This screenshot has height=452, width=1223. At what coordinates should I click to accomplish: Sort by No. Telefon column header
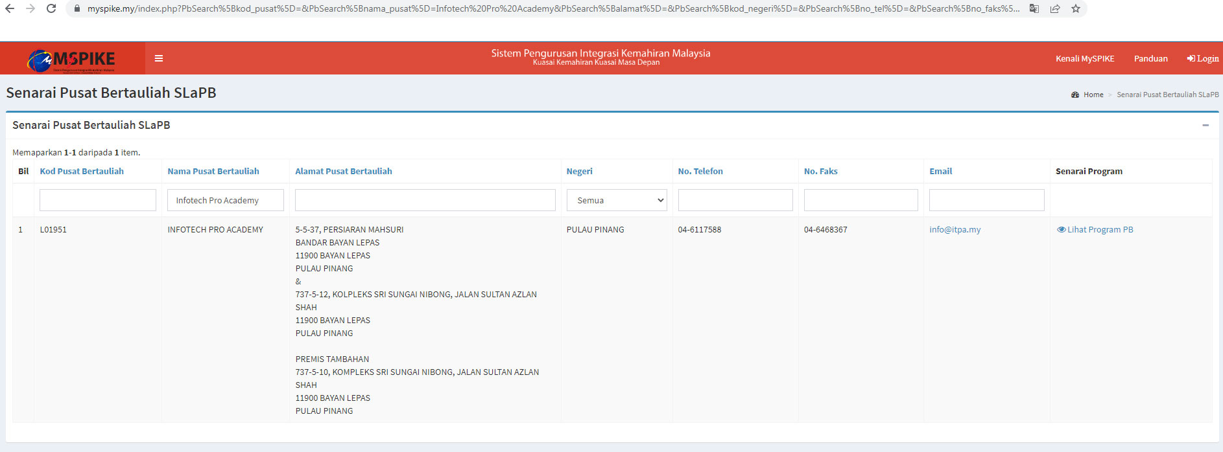point(700,171)
